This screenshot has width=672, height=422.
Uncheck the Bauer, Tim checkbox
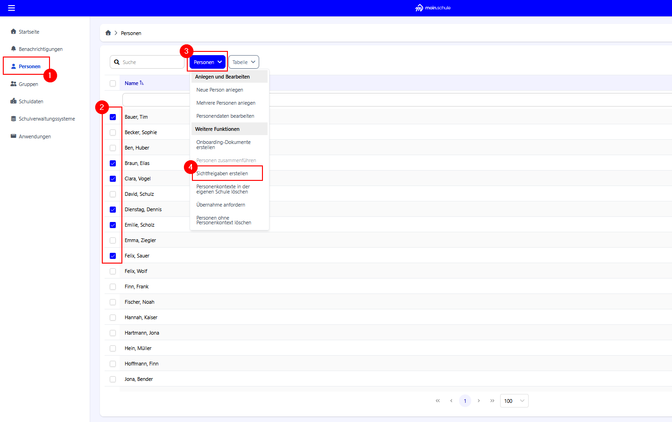(x=113, y=117)
